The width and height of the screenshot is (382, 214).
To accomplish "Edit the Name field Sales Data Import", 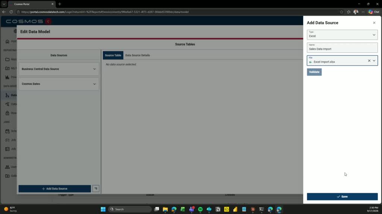I will coord(342,48).
